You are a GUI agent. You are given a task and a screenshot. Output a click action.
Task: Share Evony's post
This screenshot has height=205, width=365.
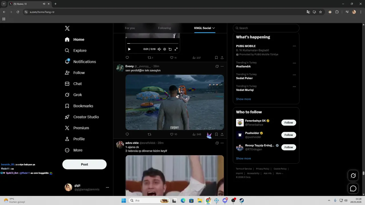point(222,134)
